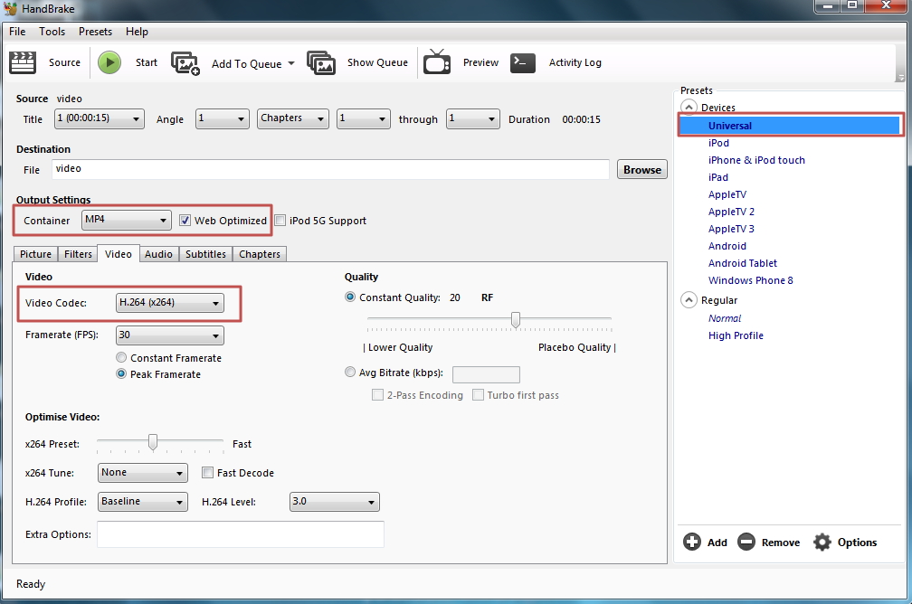Click the Constant Quality RF slider handle

[516, 319]
